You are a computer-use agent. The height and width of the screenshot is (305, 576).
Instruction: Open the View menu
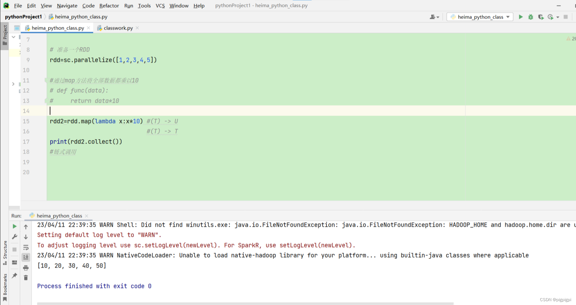(46, 6)
